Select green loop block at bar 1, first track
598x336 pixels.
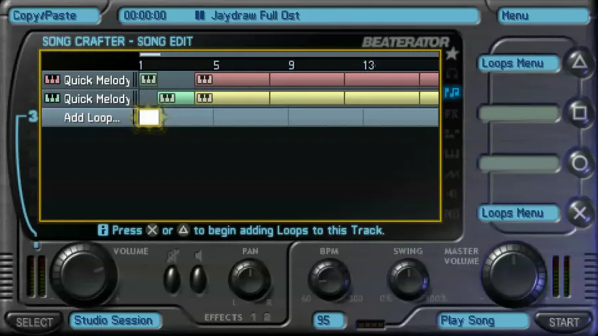pyautogui.click(x=148, y=80)
